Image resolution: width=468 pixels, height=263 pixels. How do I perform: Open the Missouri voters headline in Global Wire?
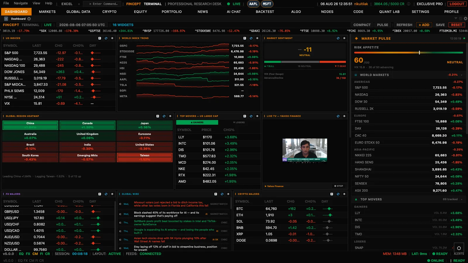pyautogui.click(x=171, y=204)
